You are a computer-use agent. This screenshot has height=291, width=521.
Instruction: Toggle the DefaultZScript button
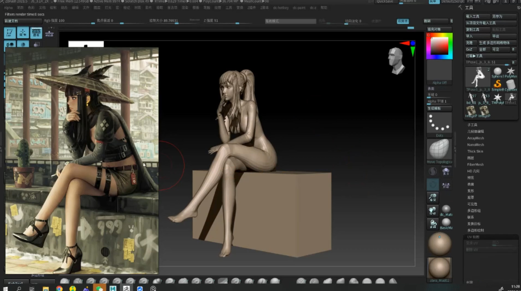[452, 2]
